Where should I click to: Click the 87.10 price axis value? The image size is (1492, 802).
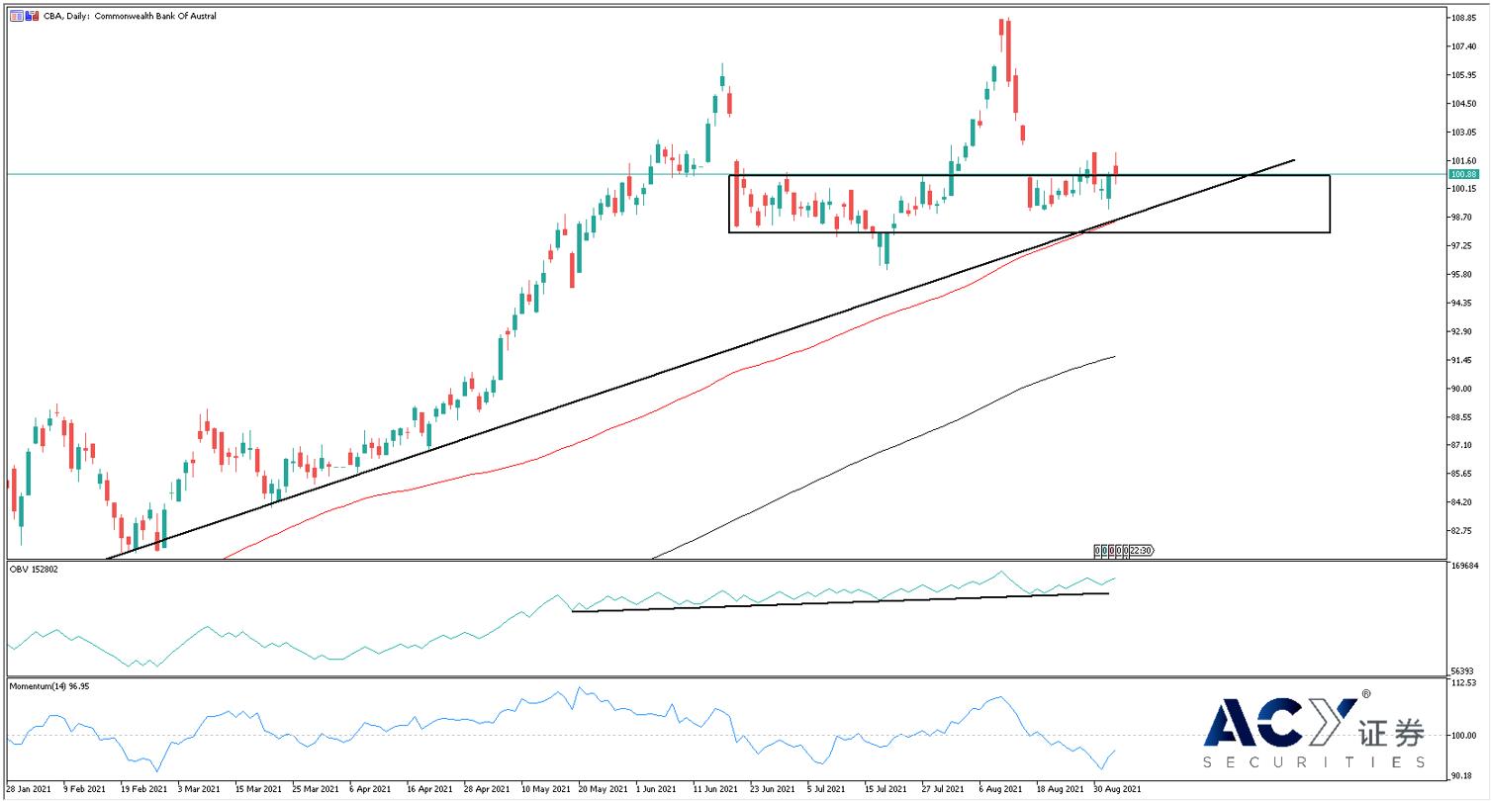click(x=1463, y=446)
